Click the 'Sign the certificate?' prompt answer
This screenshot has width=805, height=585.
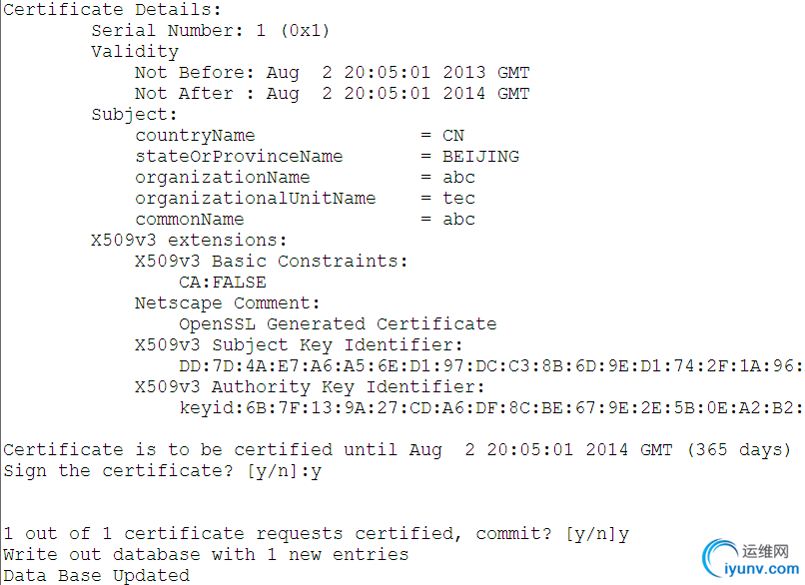[x=317, y=471]
